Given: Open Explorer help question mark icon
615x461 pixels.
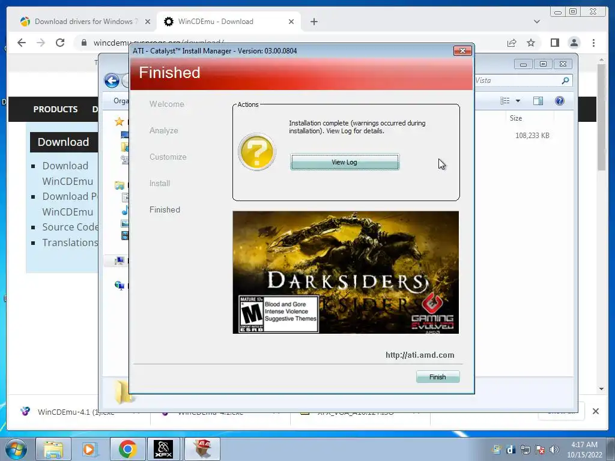Looking at the screenshot, I should coord(559,101).
